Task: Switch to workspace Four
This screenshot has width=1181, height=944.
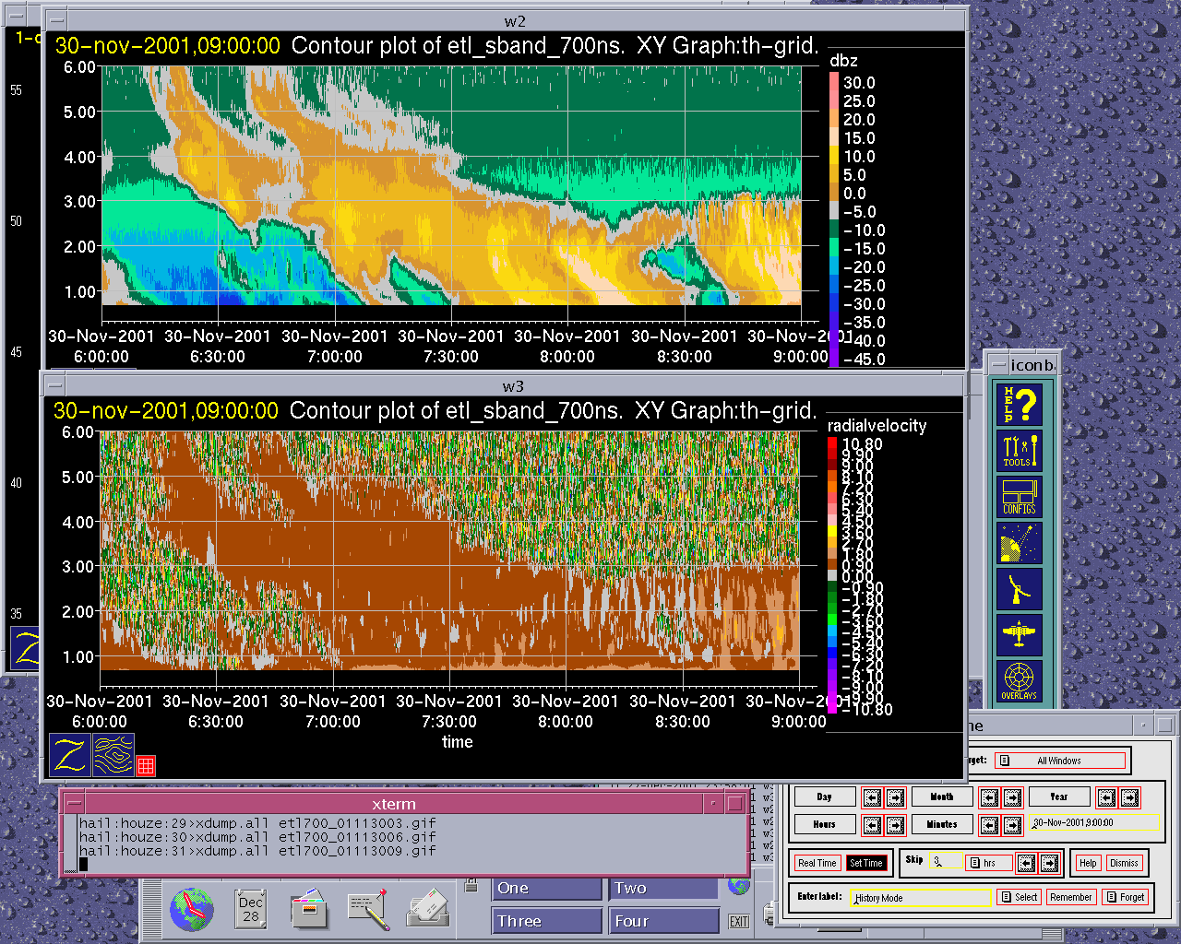Action: coord(663,921)
